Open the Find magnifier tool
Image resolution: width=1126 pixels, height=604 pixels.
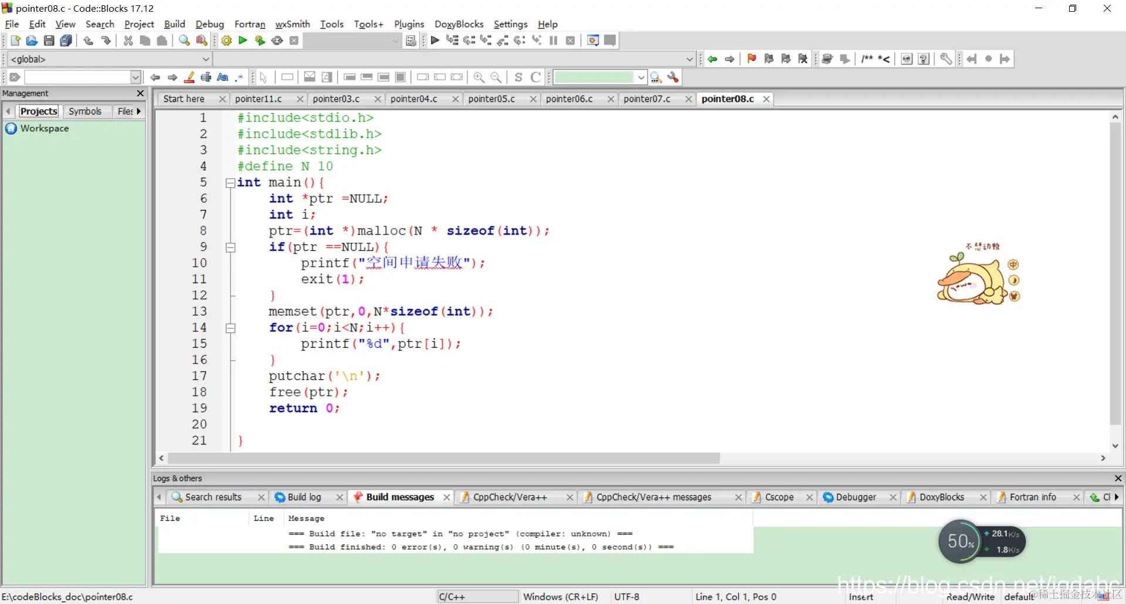click(x=184, y=40)
